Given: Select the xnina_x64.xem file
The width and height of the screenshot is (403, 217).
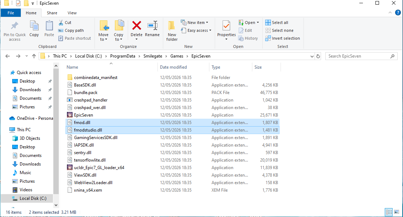Looking at the screenshot, I should [x=88, y=190].
